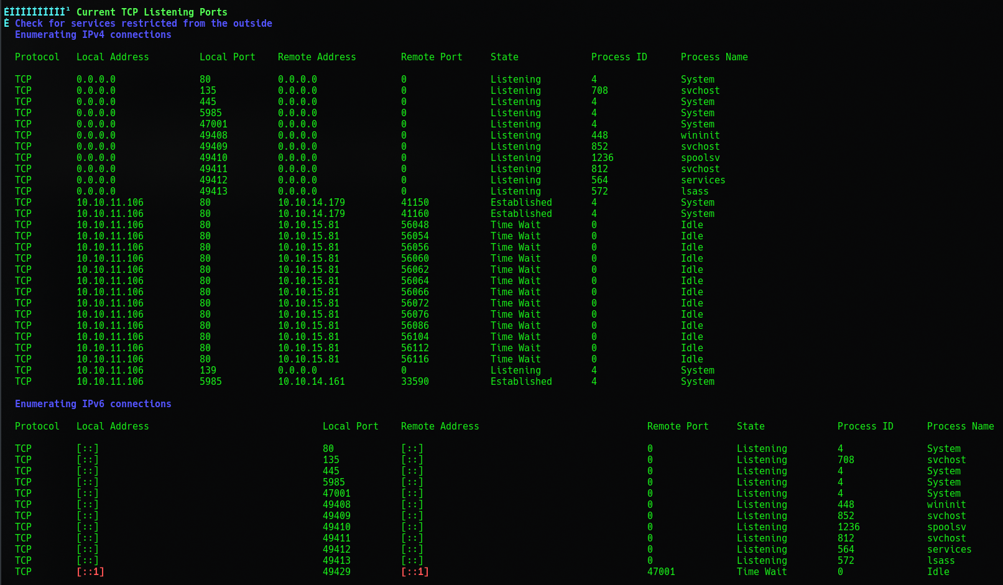Click the 'State' column header in IPv4 table
The height and width of the screenshot is (585, 1003).
504,57
